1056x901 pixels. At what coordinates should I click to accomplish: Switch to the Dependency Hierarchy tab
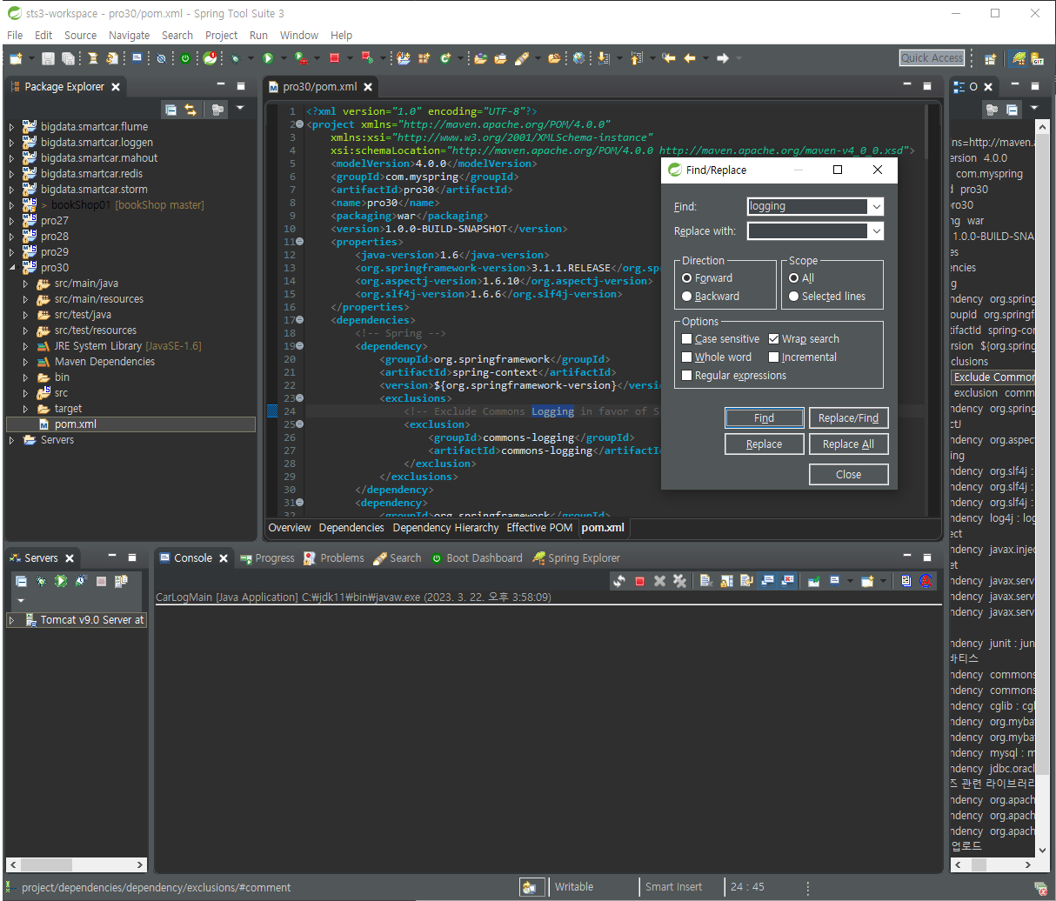pyautogui.click(x=445, y=528)
